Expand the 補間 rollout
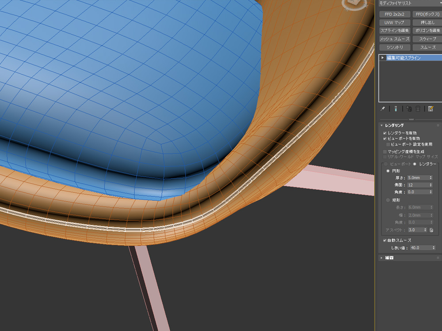Image resolution: width=442 pixels, height=331 pixels. pyautogui.click(x=382, y=258)
